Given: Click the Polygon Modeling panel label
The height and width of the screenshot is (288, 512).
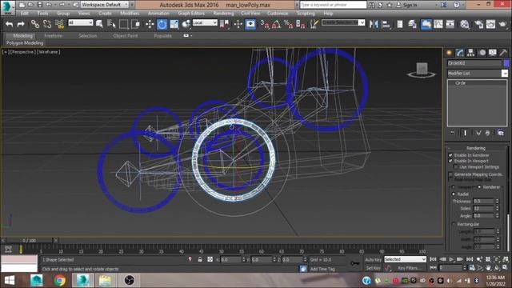Looking at the screenshot, I should tap(25, 42).
